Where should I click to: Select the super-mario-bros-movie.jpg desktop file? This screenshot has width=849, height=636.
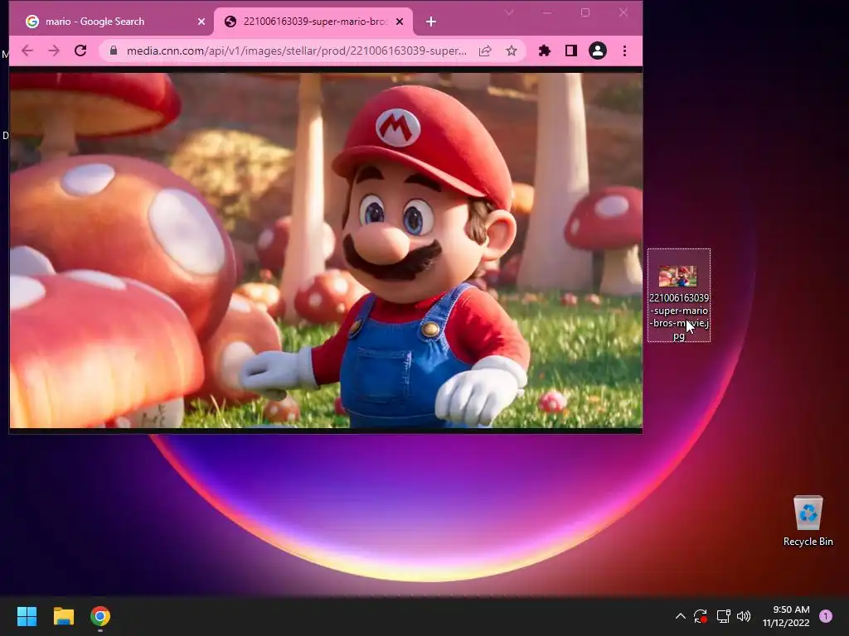click(679, 296)
